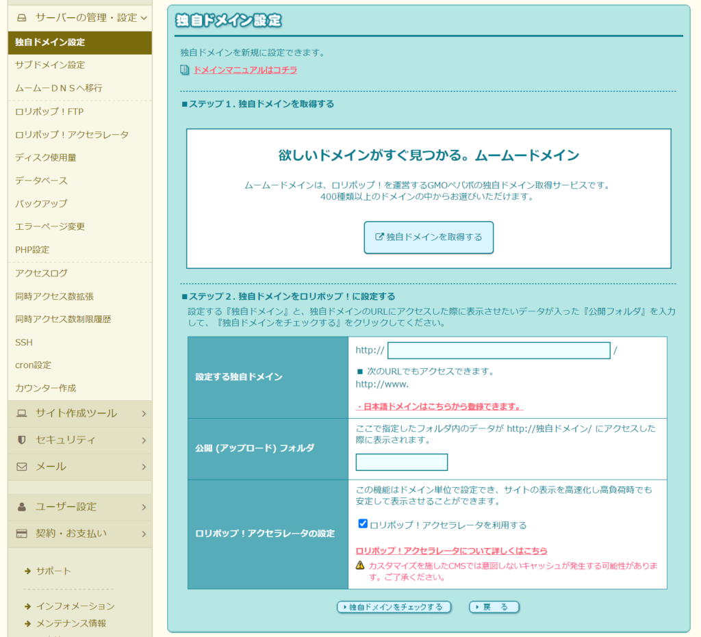Image resolution: width=701 pixels, height=637 pixels.
Task: Click 独自ドメインを取得する button
Action: pyautogui.click(x=429, y=237)
